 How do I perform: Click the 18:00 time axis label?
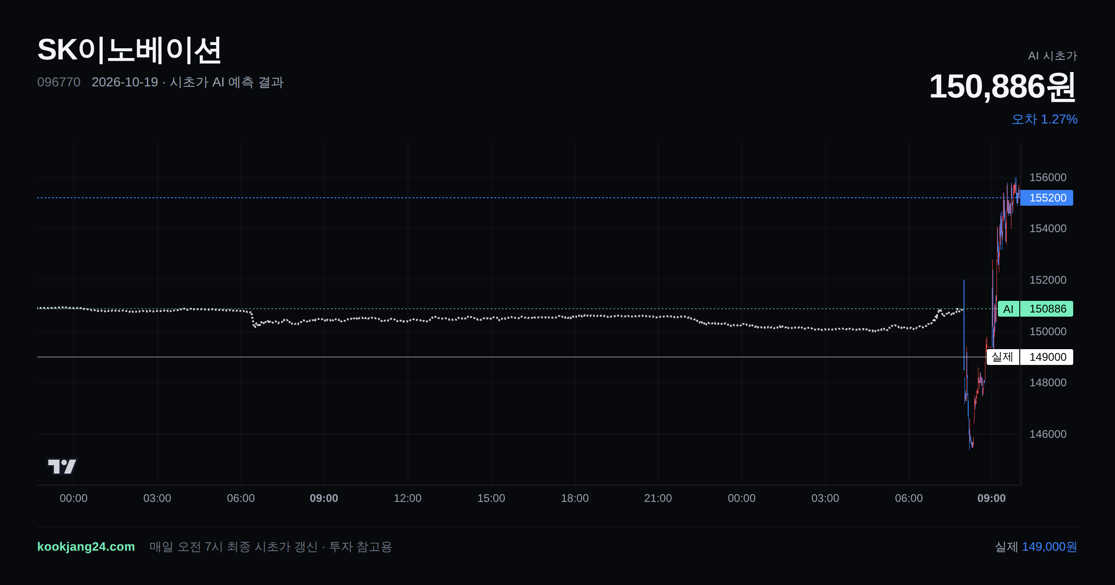(575, 498)
